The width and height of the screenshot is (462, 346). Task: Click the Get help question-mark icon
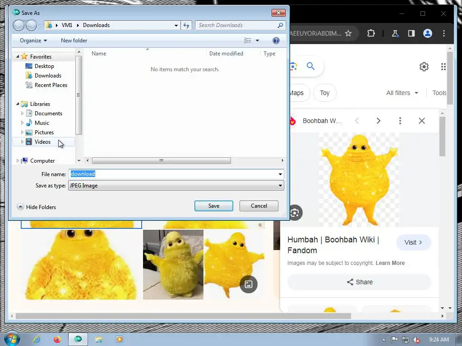(x=276, y=41)
